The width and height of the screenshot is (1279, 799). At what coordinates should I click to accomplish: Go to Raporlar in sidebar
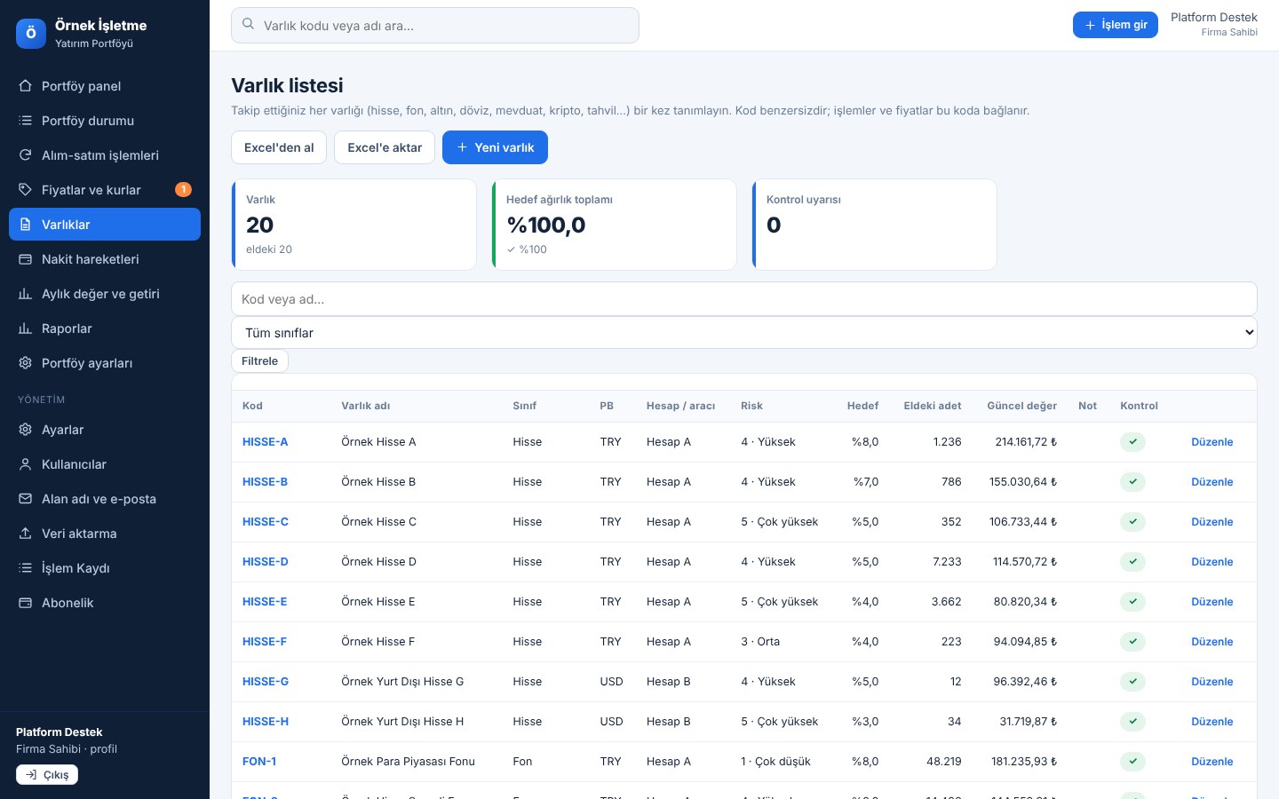pos(105,328)
